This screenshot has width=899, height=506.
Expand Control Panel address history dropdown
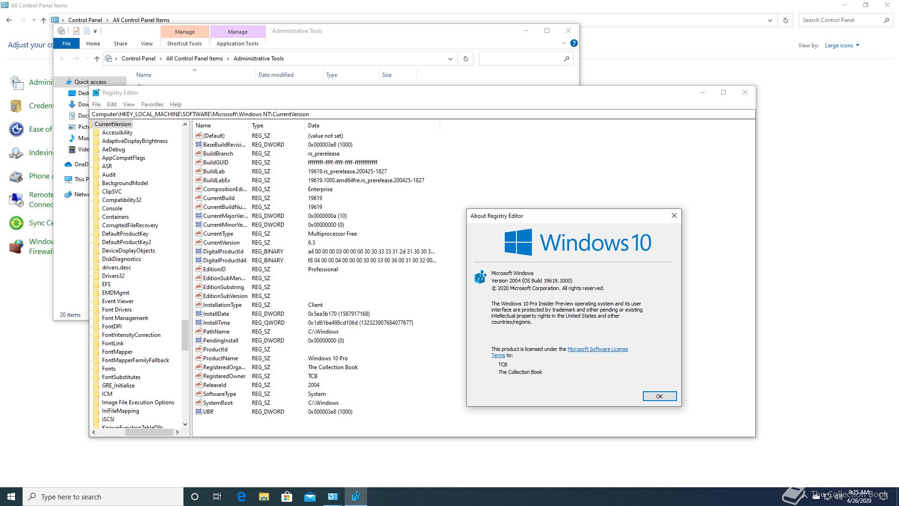(770, 20)
